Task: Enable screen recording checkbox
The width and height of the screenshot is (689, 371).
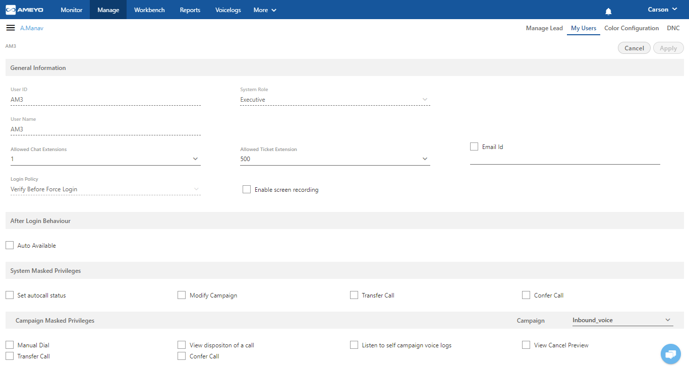Action: [x=247, y=189]
